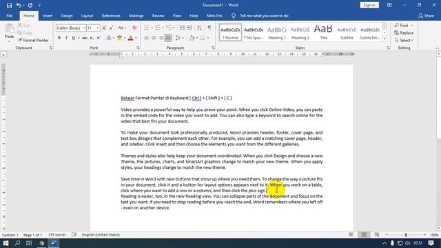Viewport: 441px width, 248px height.
Task: Open the font size dropdown
Action: tap(98, 28)
